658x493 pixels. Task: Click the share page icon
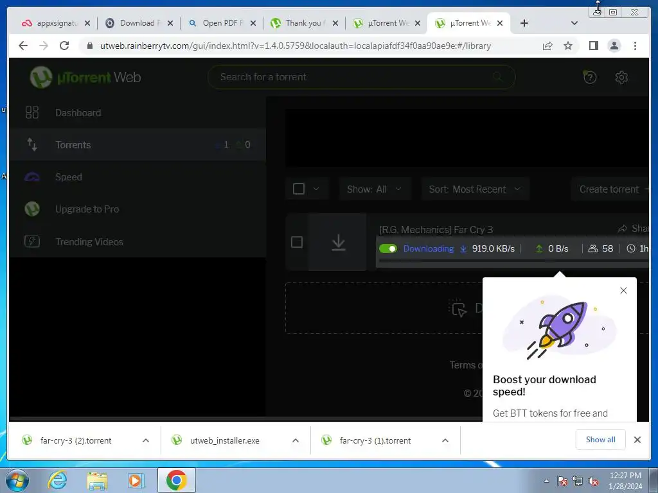(x=547, y=46)
